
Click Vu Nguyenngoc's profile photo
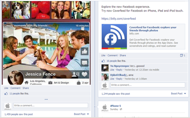[105, 68]
